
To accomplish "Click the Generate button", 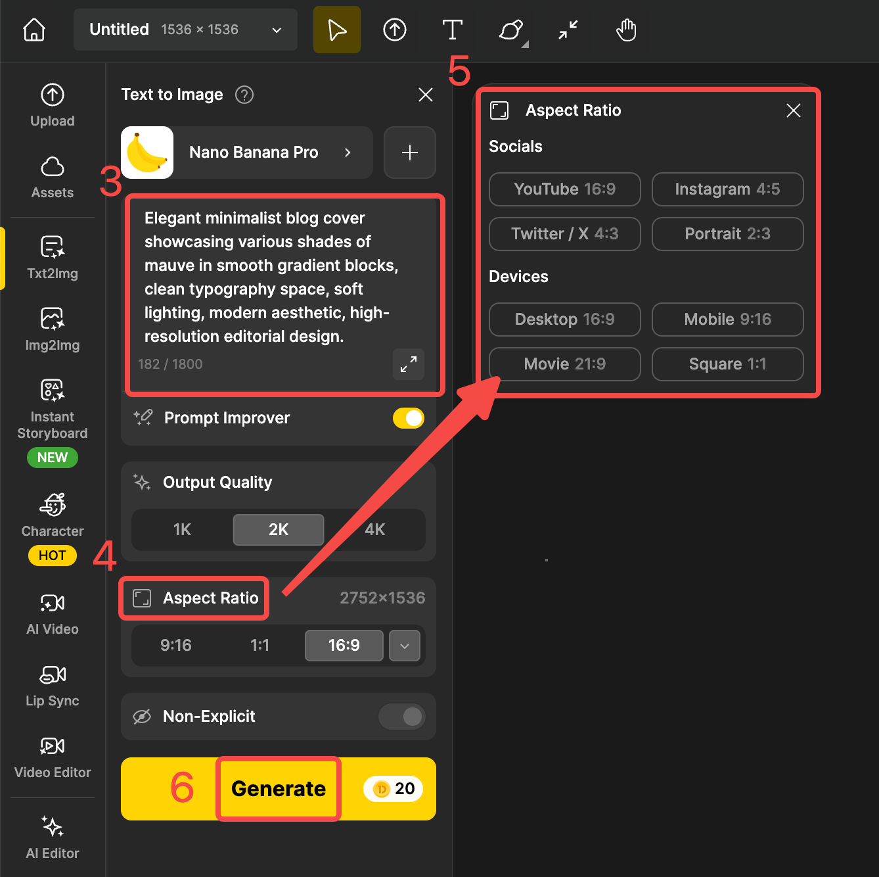I will (x=277, y=788).
